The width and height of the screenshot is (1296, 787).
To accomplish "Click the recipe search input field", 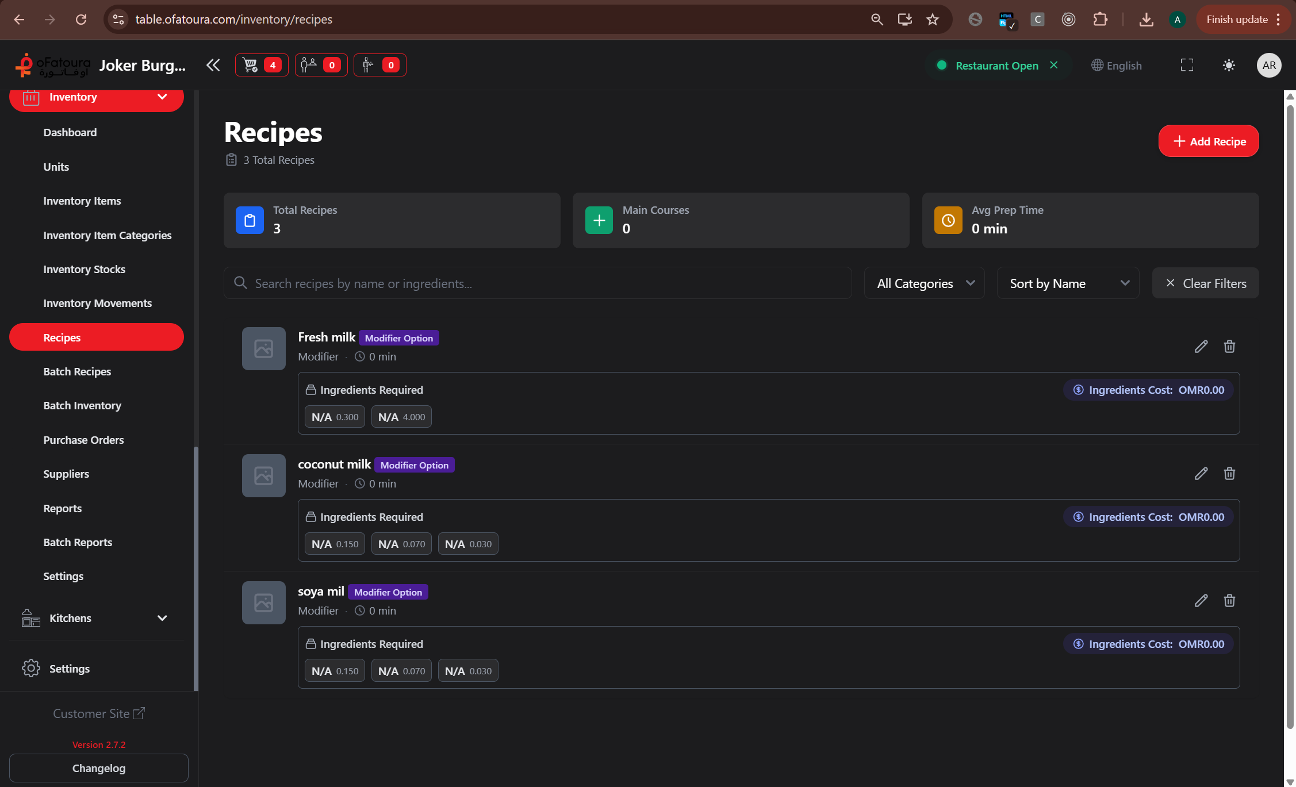I will (x=538, y=283).
